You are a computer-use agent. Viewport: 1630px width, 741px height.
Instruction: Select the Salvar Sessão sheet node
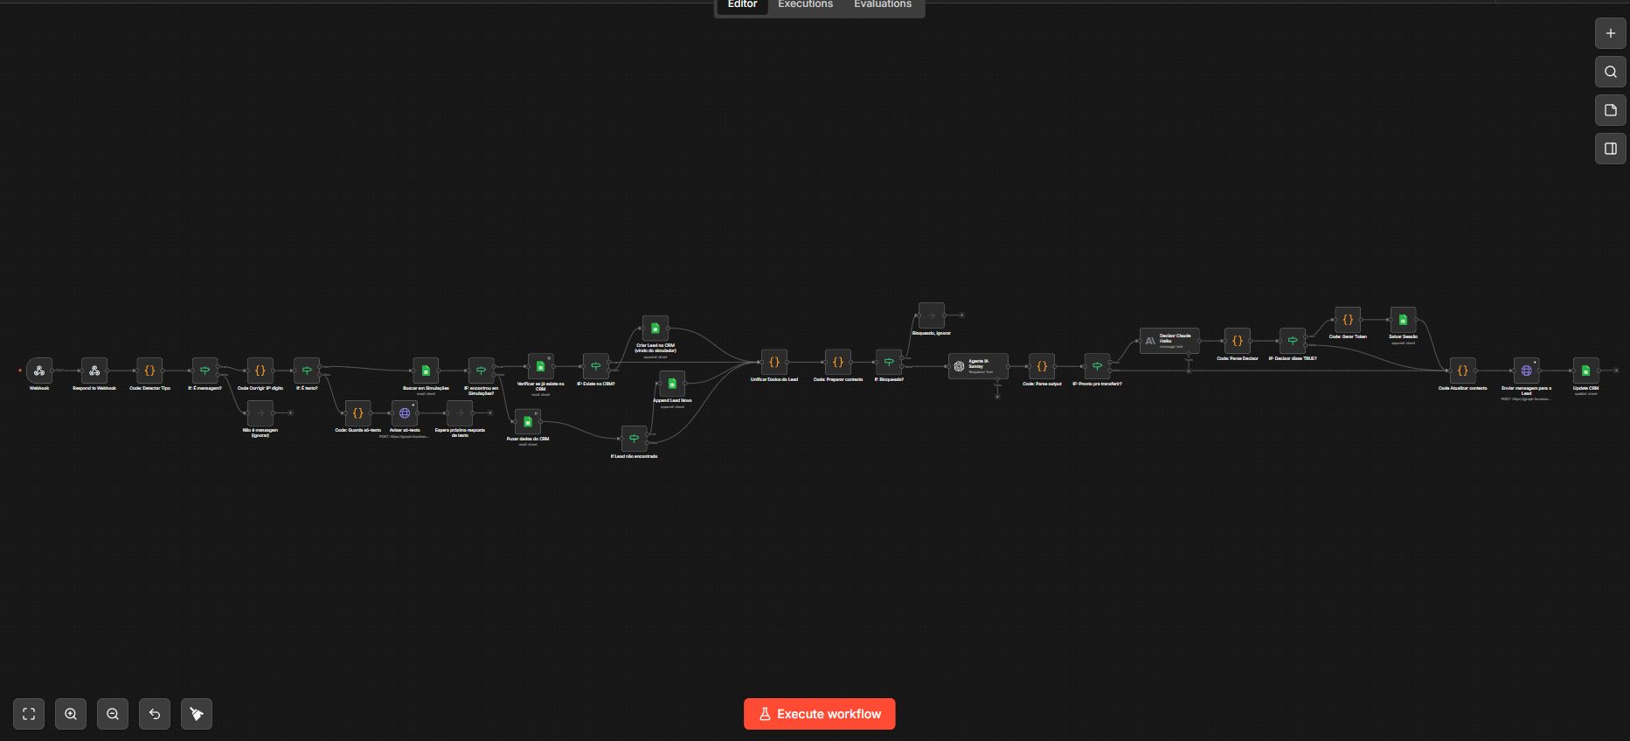[x=1403, y=320]
